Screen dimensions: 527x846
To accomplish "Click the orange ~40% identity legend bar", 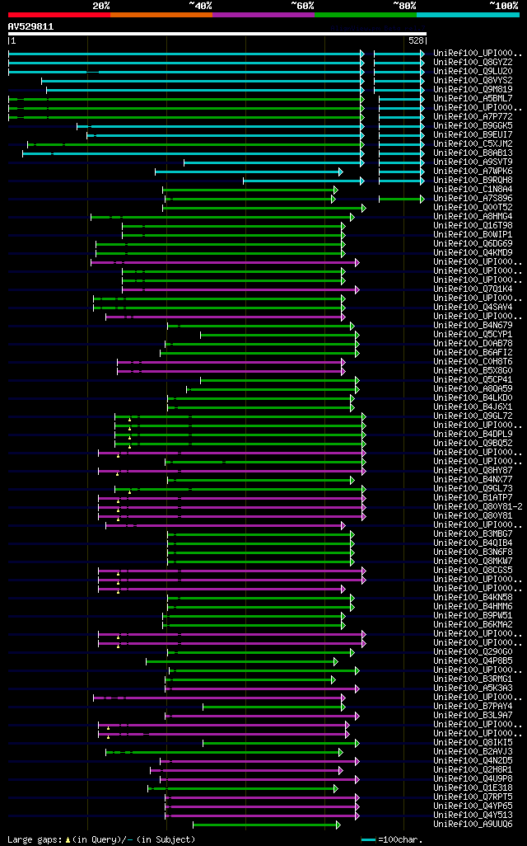I will coord(161,15).
